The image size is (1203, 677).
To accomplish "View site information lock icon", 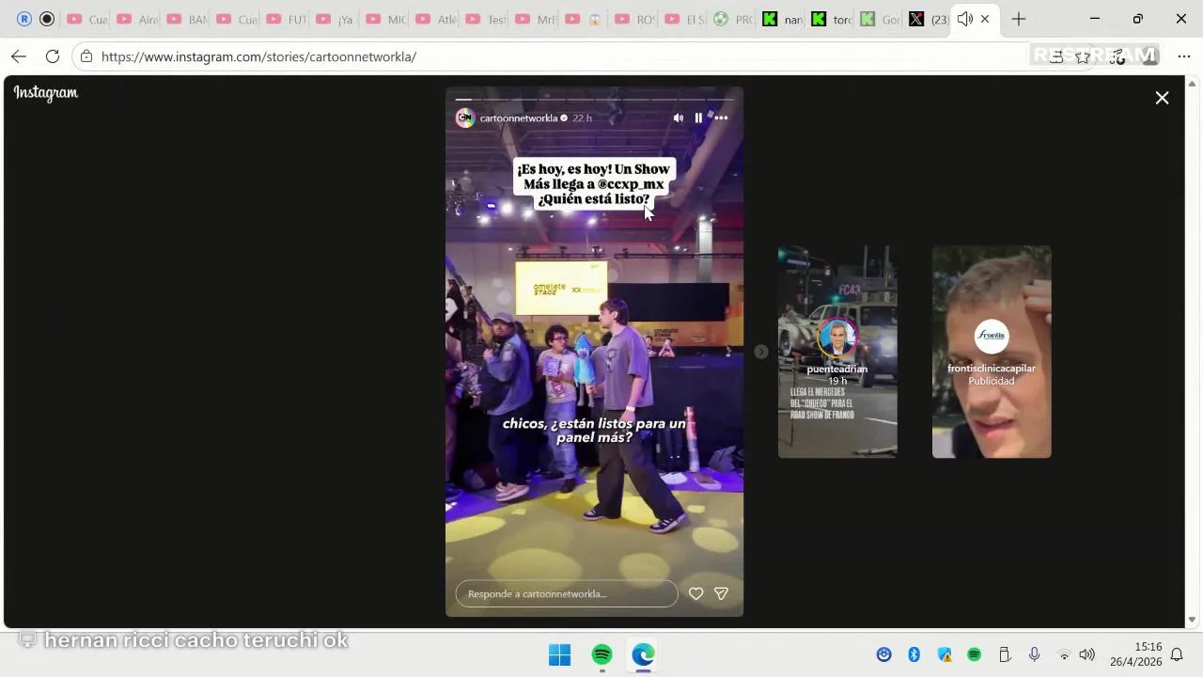I will pos(86,56).
